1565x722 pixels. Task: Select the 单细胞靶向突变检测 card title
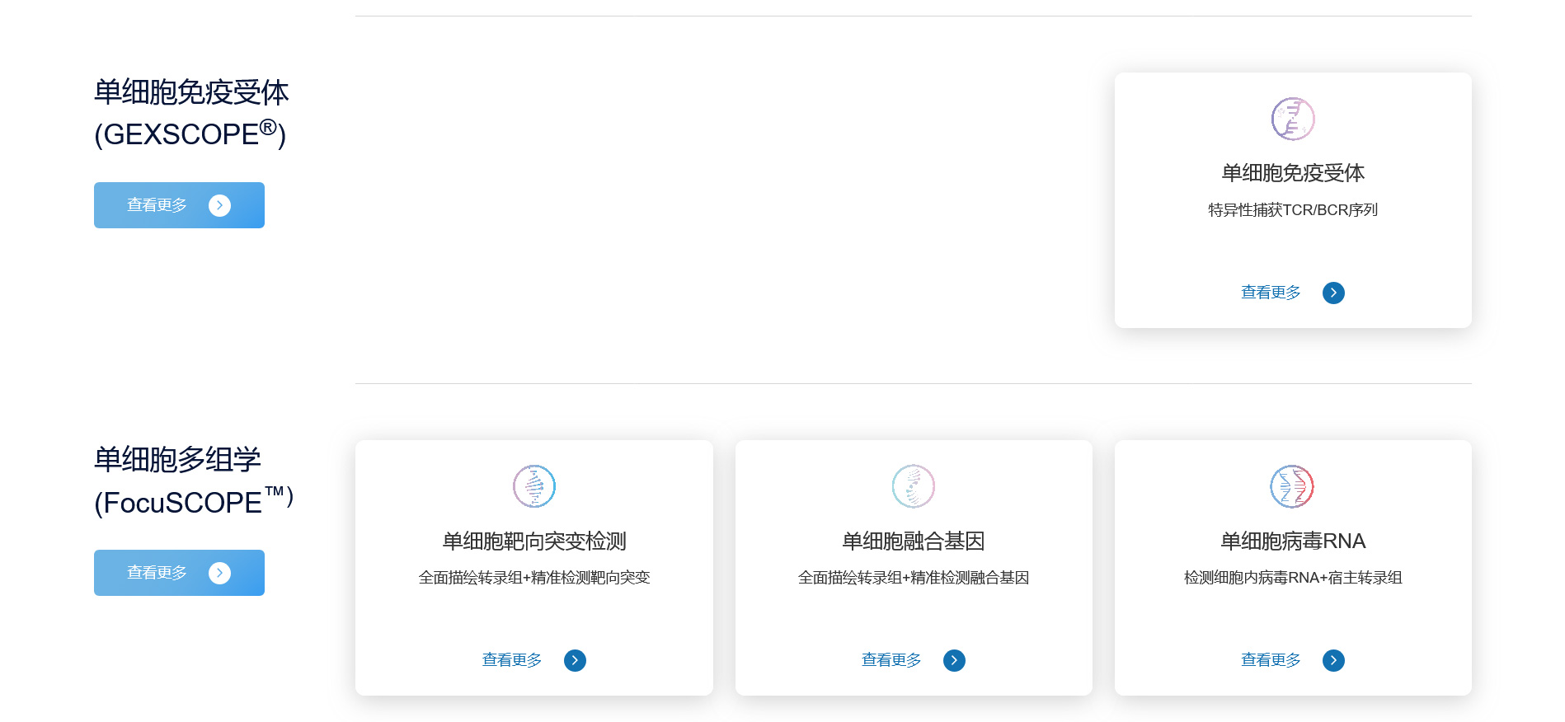click(533, 541)
